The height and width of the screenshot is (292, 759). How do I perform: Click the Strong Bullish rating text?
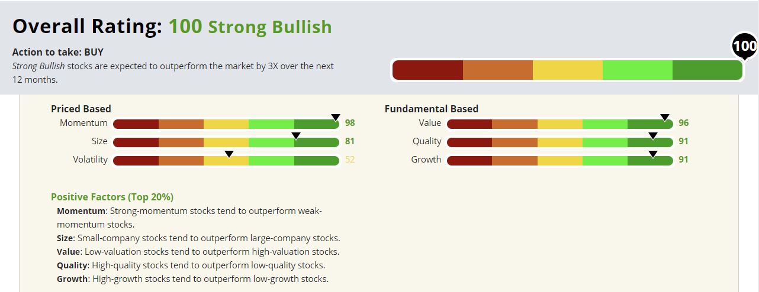(x=269, y=27)
